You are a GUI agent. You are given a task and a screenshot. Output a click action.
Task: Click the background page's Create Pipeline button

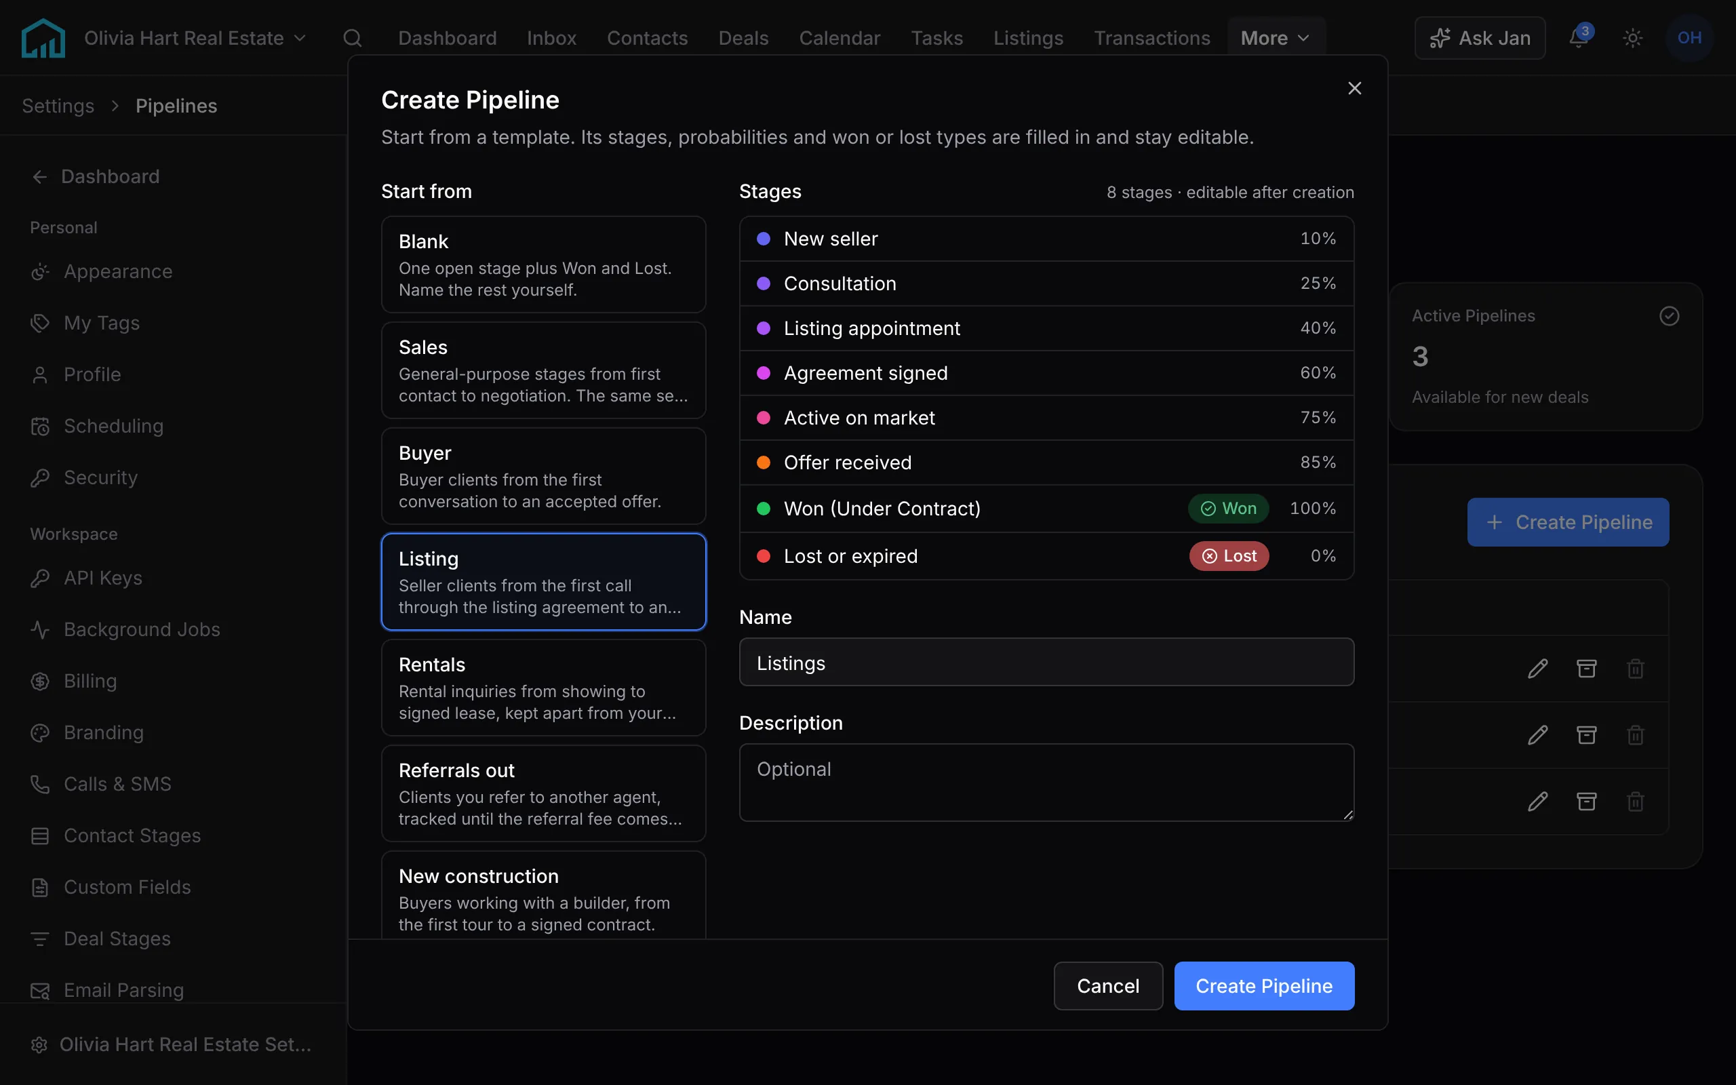click(1568, 522)
